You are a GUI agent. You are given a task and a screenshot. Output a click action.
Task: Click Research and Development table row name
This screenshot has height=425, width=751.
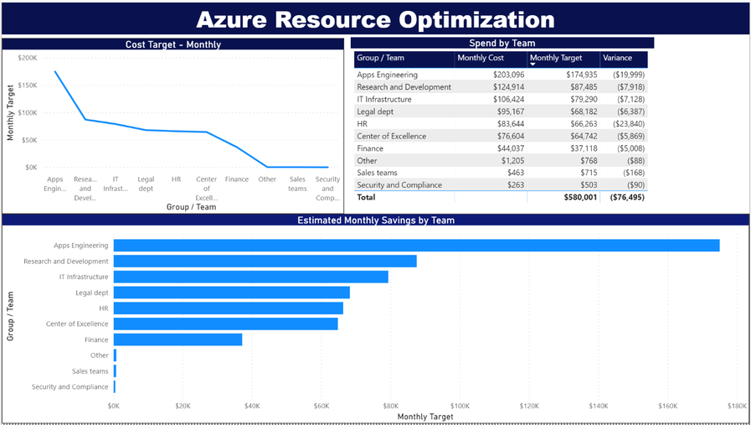tap(404, 87)
